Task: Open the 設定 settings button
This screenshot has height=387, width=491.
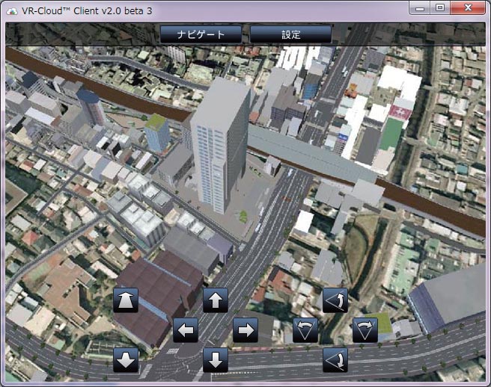Action: tap(290, 34)
